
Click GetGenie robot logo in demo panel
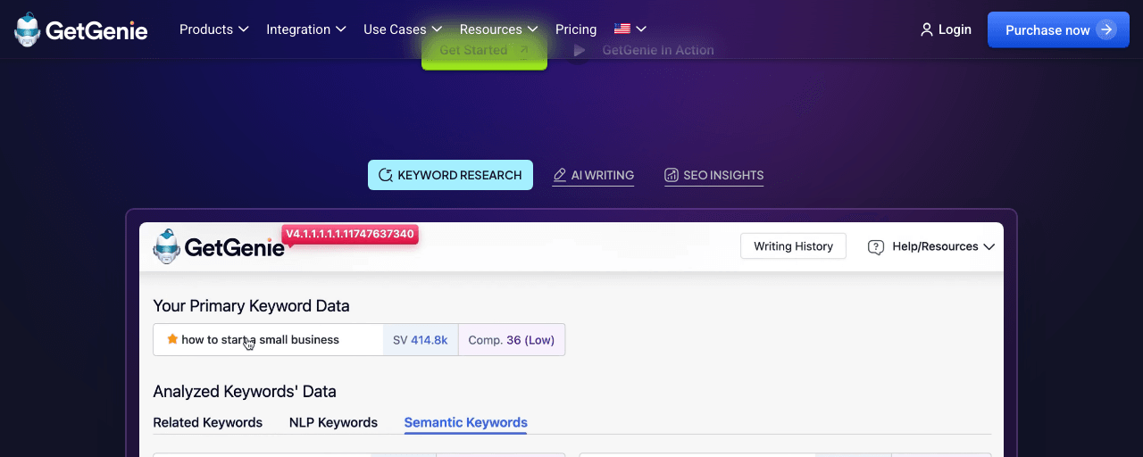click(x=167, y=246)
